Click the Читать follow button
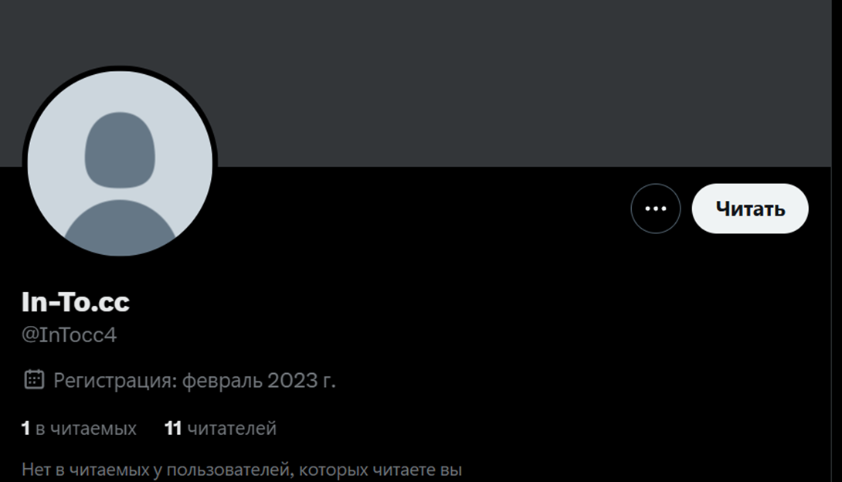This screenshot has height=482, width=842. [x=749, y=209]
